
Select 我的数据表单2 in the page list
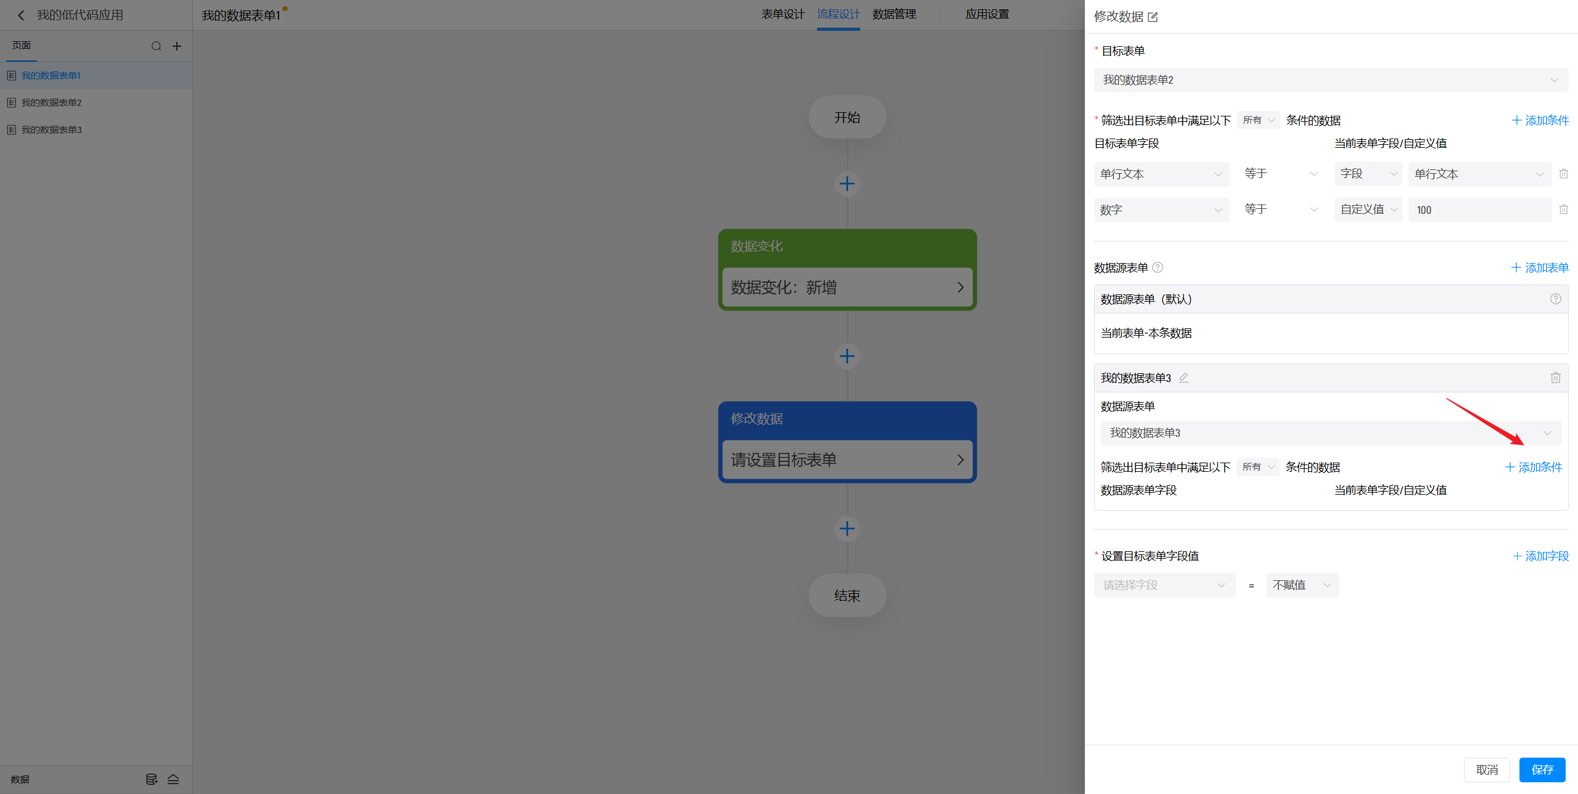pos(52,103)
